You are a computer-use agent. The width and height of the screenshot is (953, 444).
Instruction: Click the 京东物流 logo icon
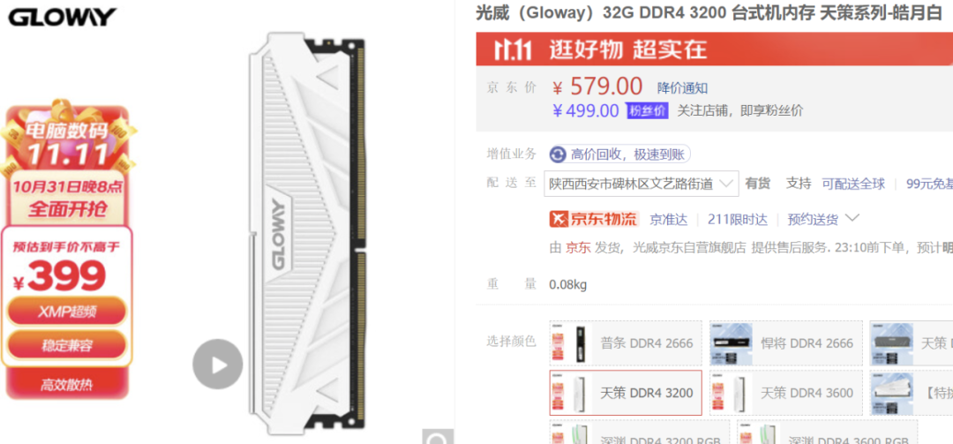pyautogui.click(x=594, y=219)
